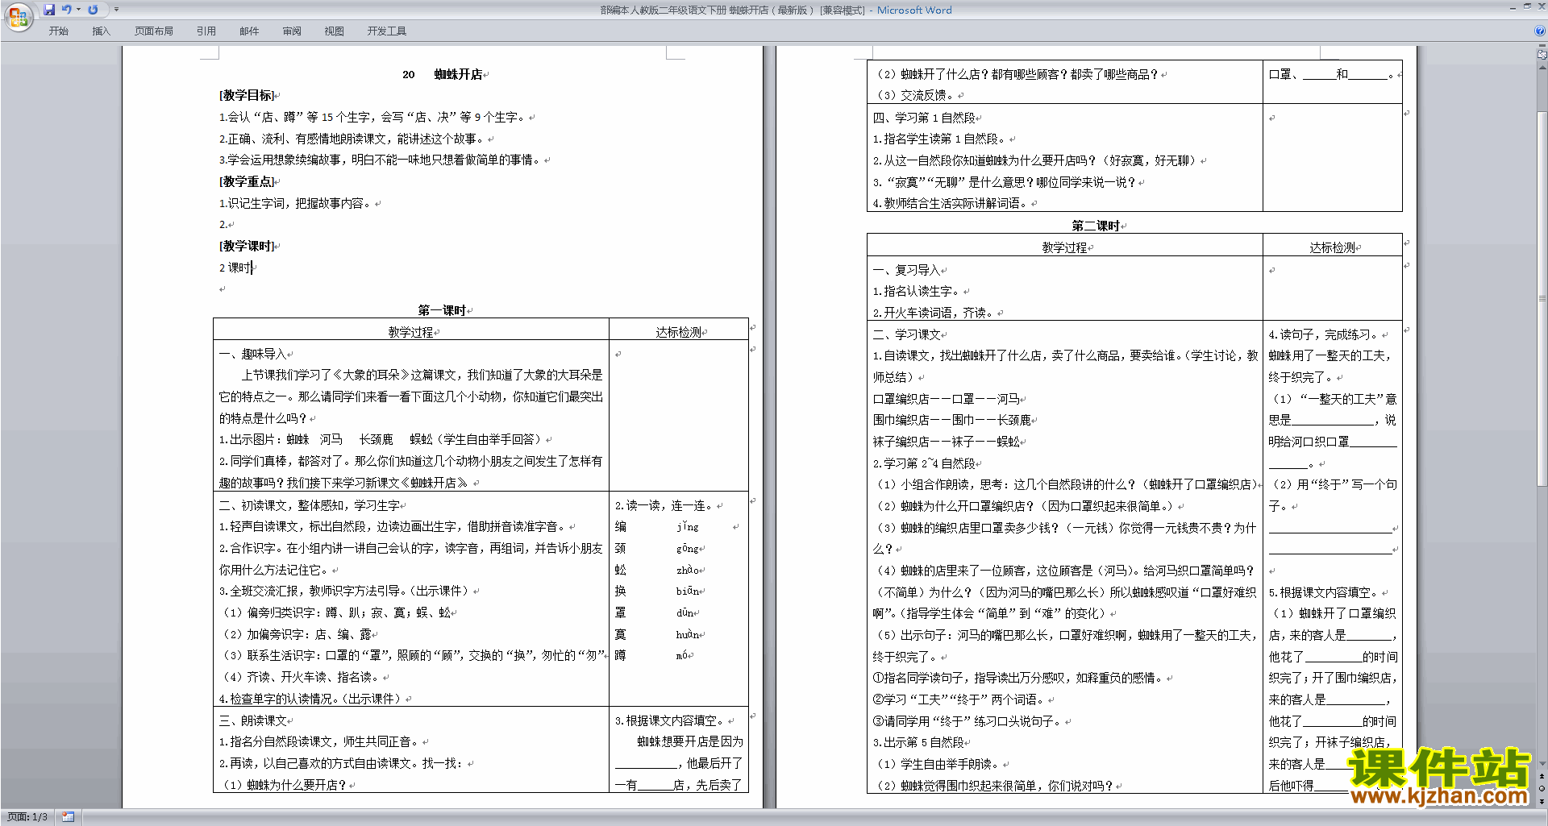The height and width of the screenshot is (826, 1548).
Task: Click the text 2.读一读，连一连。
Action: coord(664,505)
